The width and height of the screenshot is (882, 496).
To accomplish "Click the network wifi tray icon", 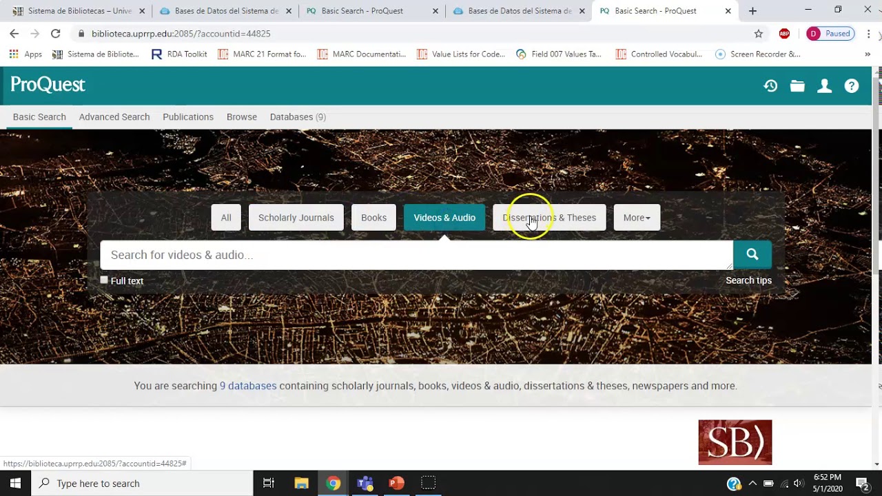I will [784, 483].
